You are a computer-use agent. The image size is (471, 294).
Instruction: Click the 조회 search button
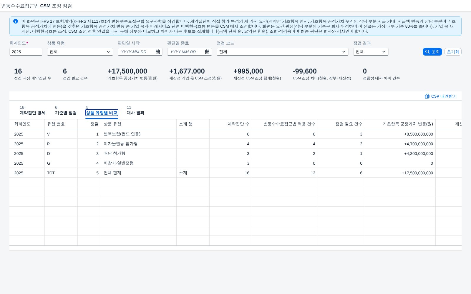pos(432,52)
